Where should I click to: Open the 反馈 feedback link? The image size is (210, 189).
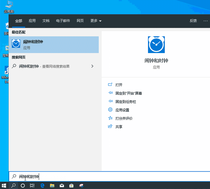point(193,21)
